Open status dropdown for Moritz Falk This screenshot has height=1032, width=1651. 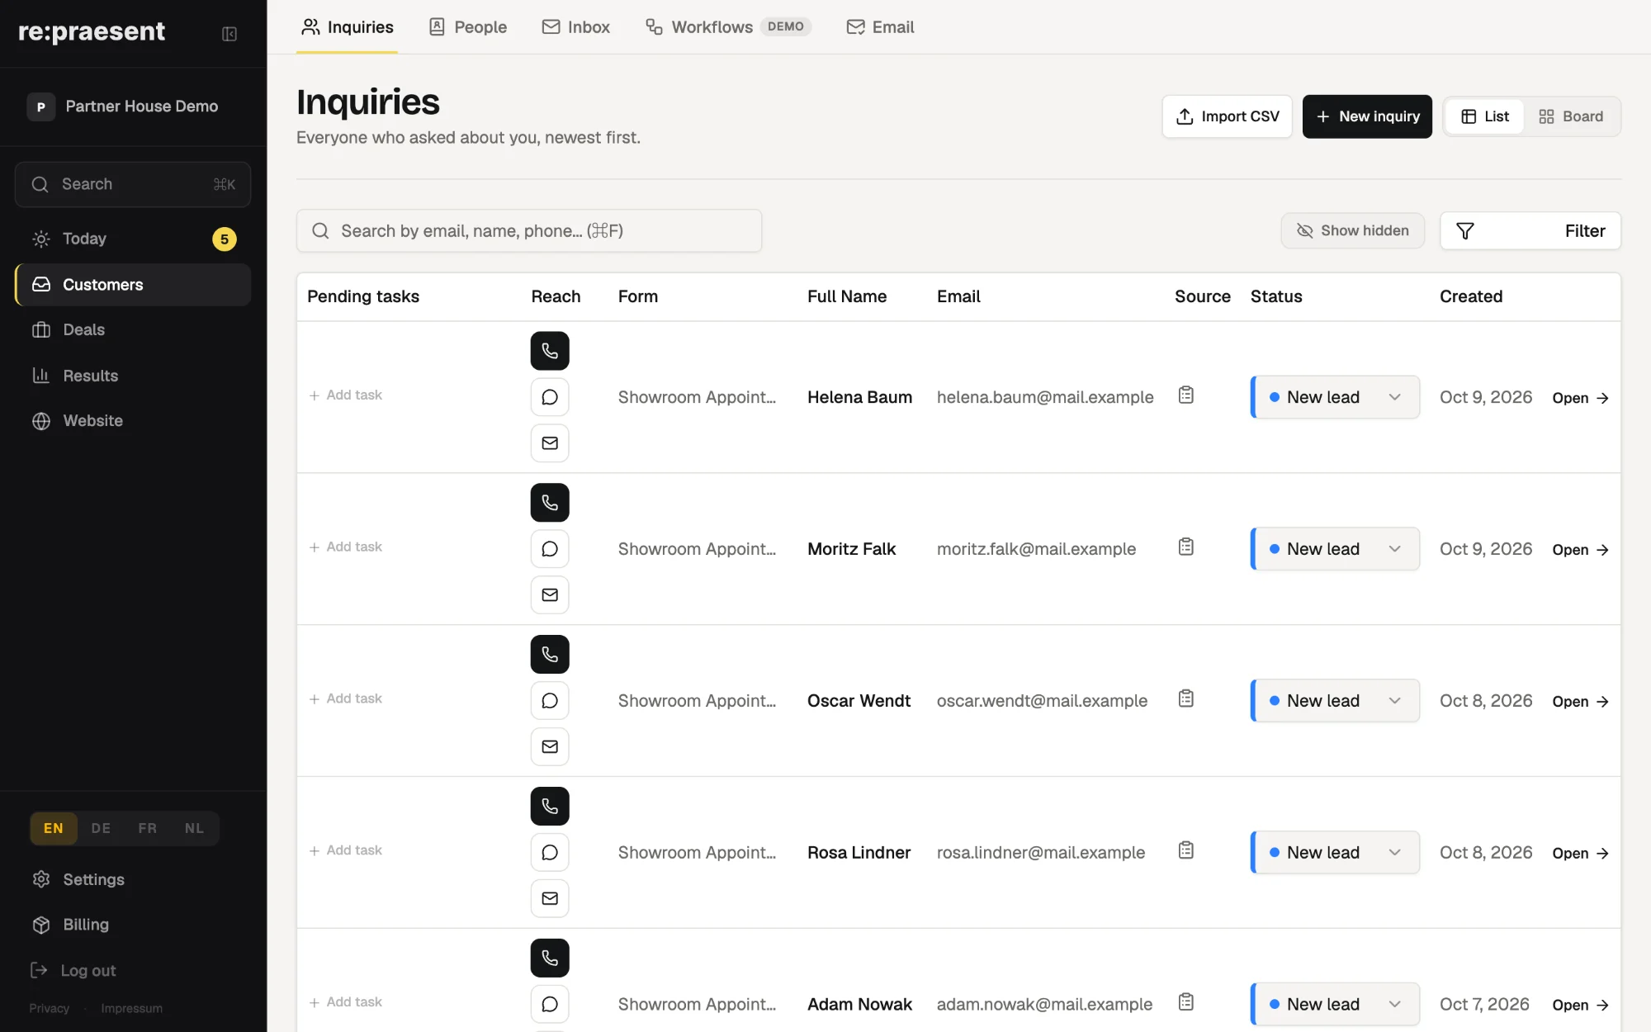[1336, 549]
